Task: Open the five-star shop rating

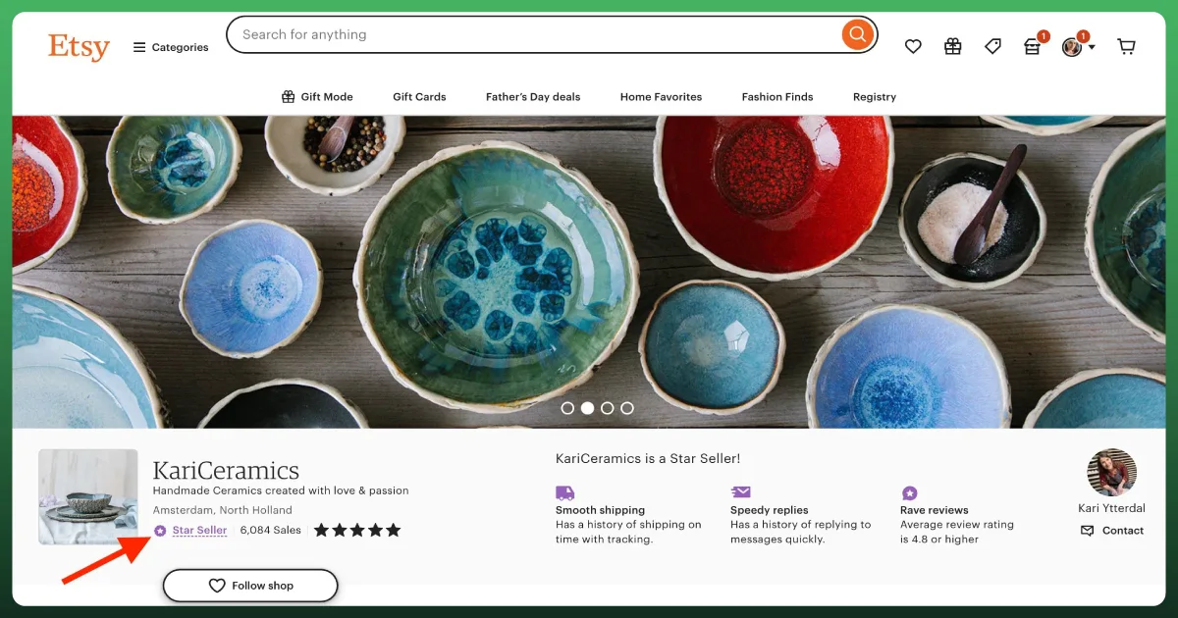Action: point(357,530)
